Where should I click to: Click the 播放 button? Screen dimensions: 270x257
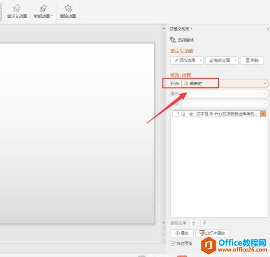(x=182, y=233)
